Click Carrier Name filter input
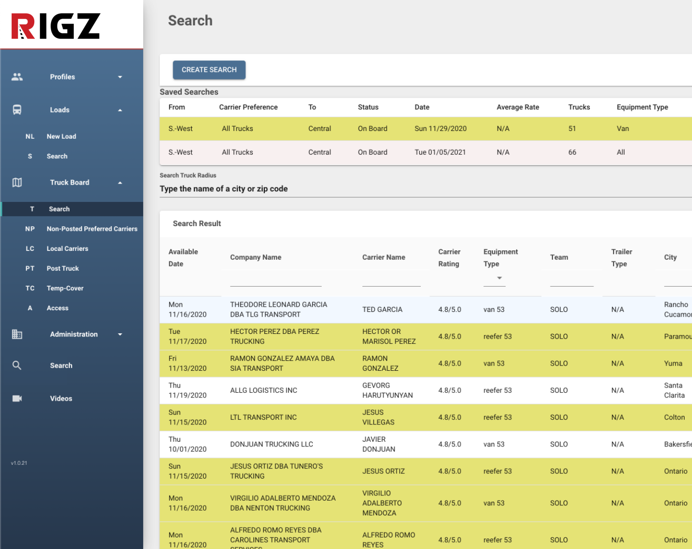Viewport: 692px width, 549px height. point(391,280)
